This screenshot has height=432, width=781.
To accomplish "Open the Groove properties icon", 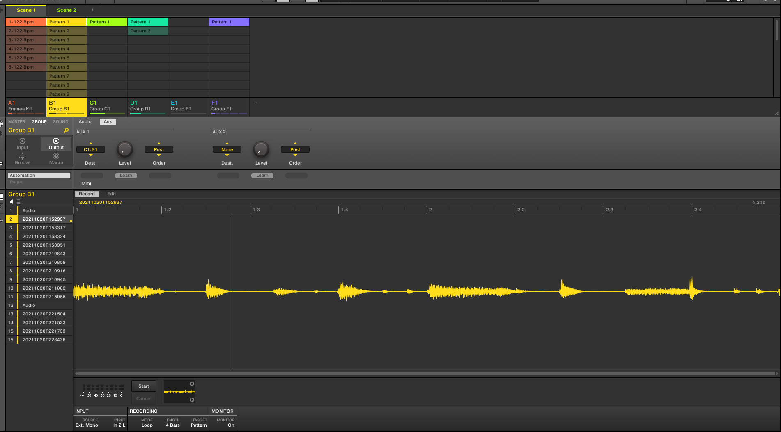I will (23, 156).
